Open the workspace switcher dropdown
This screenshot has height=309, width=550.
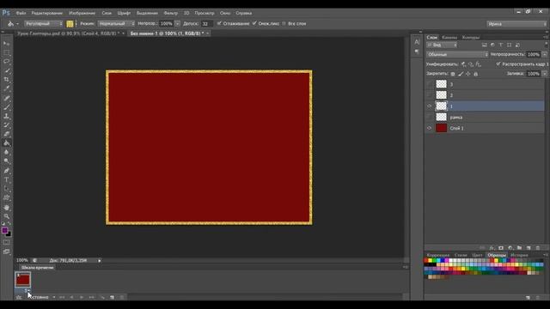click(516, 24)
